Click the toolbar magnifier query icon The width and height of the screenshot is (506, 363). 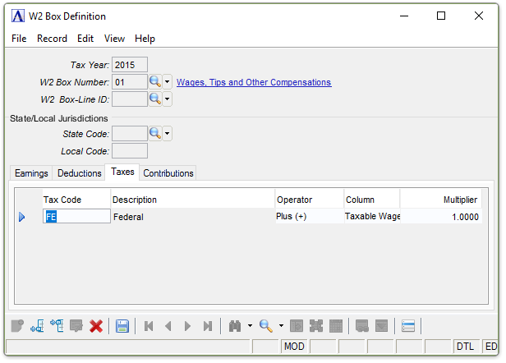click(266, 326)
